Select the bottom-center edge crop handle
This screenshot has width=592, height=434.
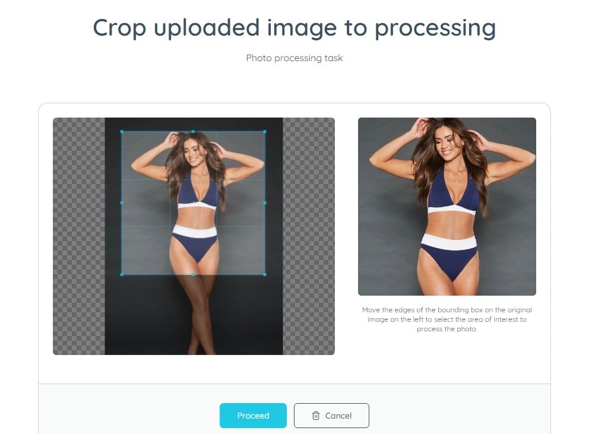193,274
